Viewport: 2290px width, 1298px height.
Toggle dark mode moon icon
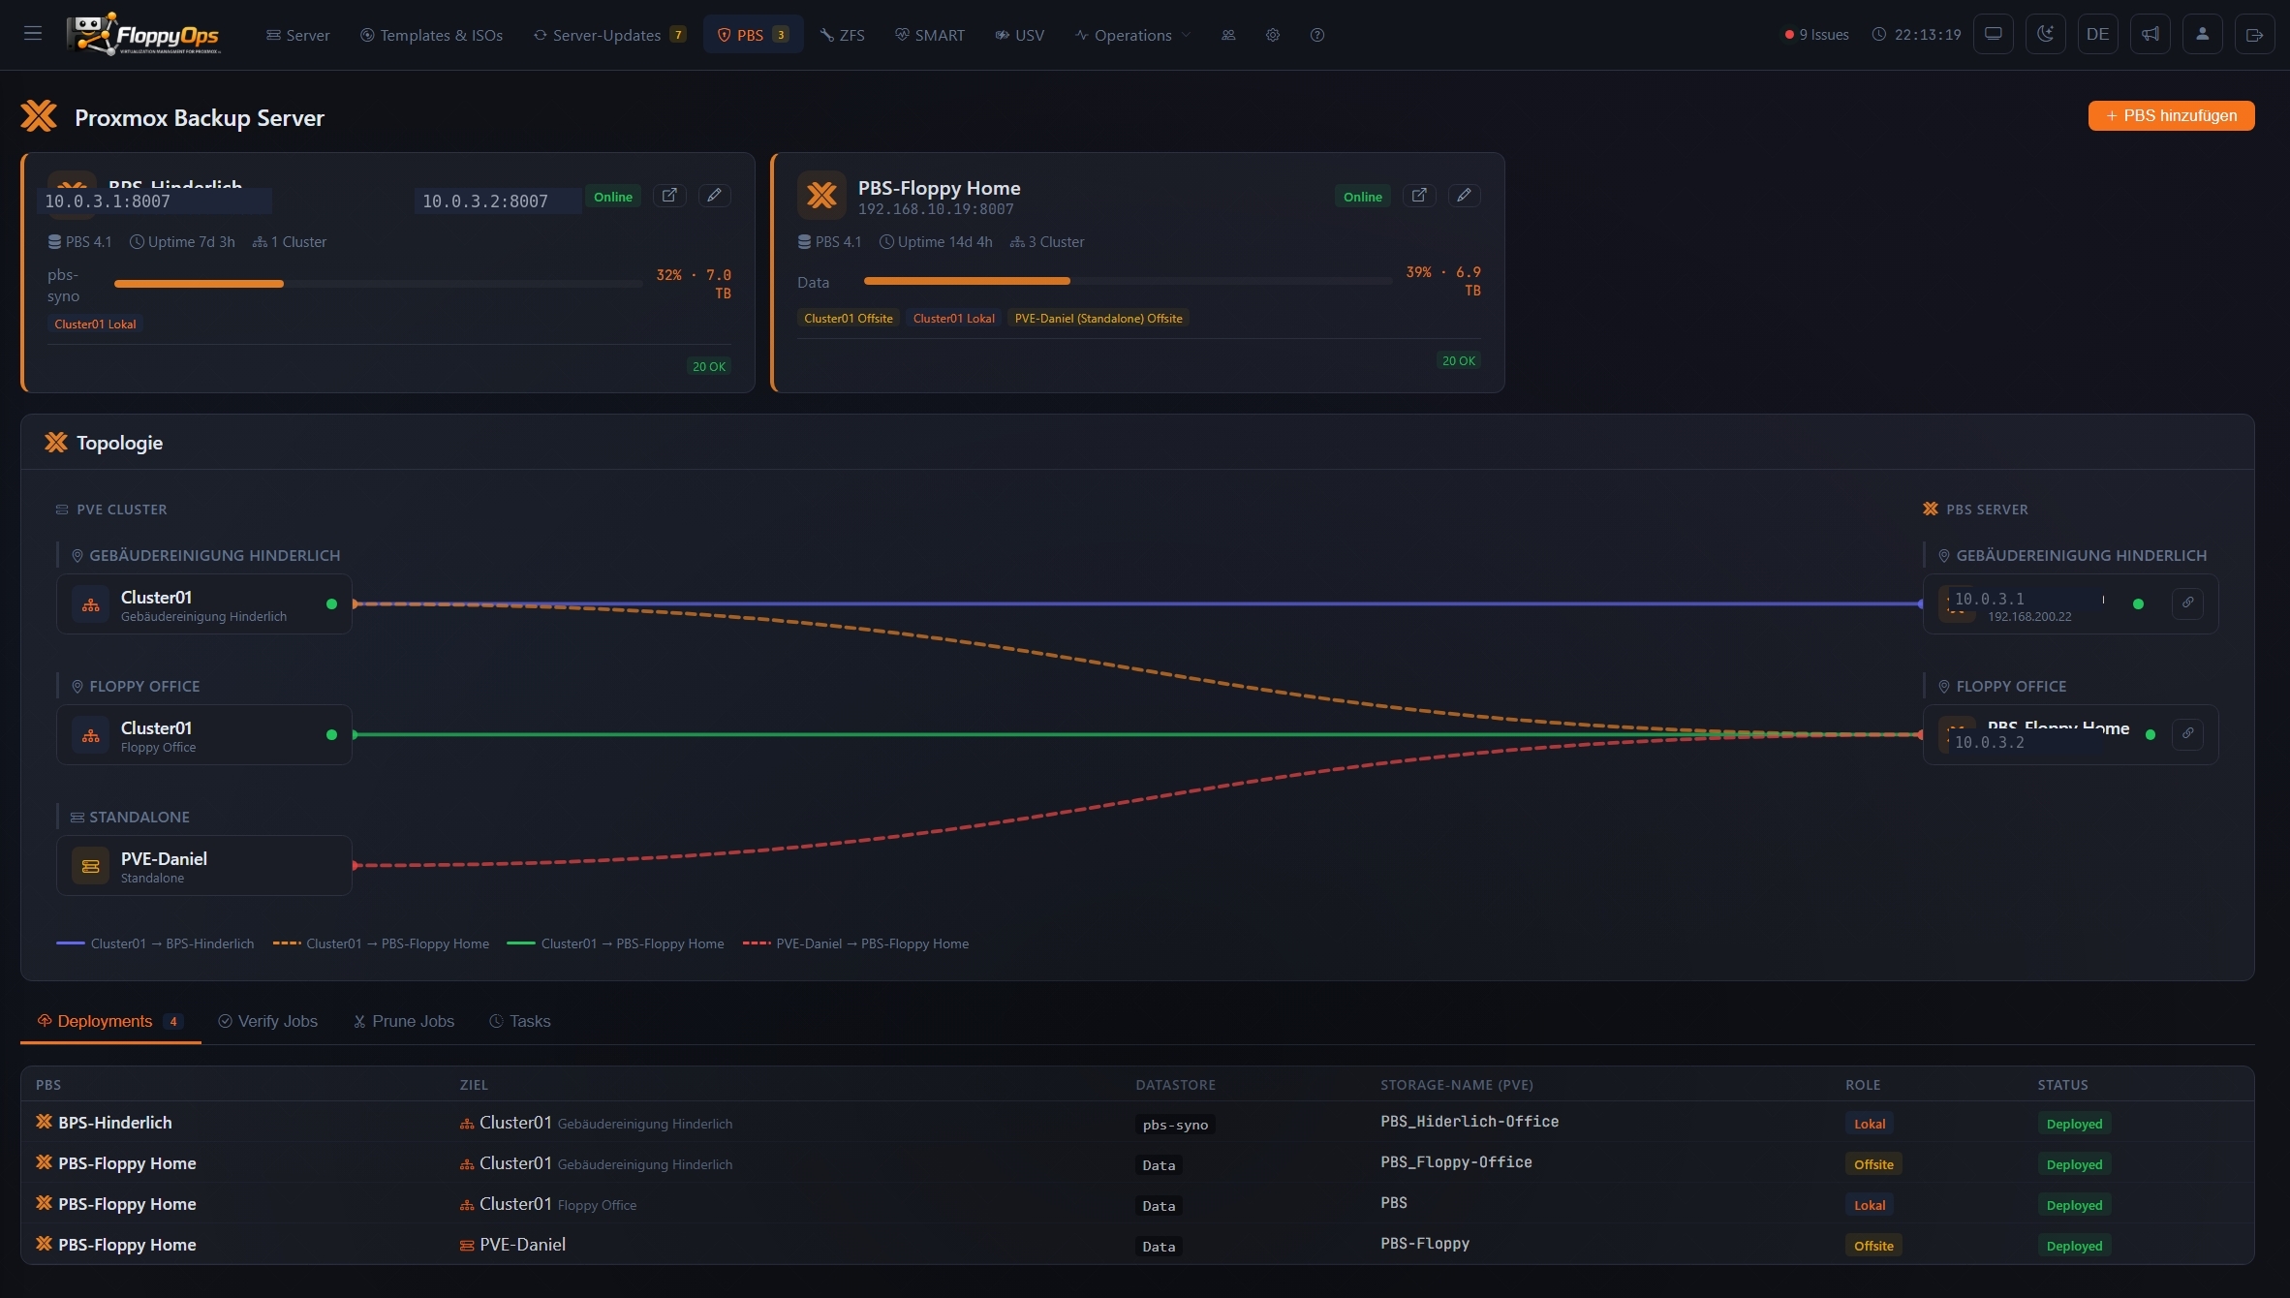(x=2045, y=34)
